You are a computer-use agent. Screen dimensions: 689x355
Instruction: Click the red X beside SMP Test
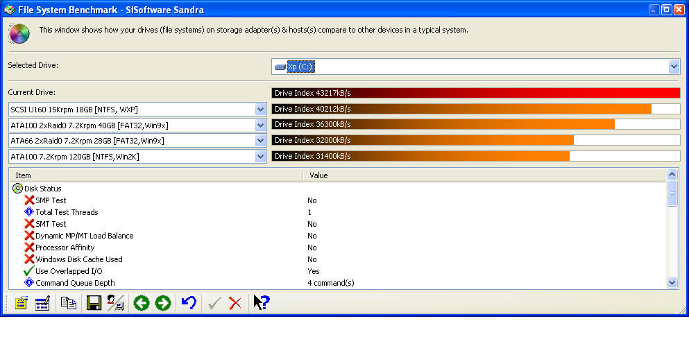[x=29, y=200]
